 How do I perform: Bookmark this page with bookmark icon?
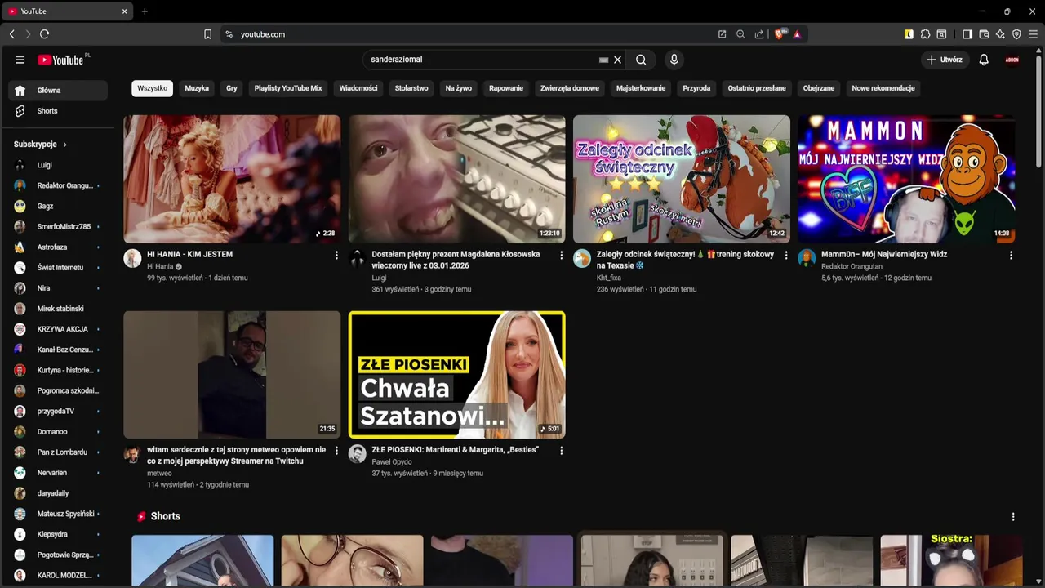pyautogui.click(x=207, y=34)
